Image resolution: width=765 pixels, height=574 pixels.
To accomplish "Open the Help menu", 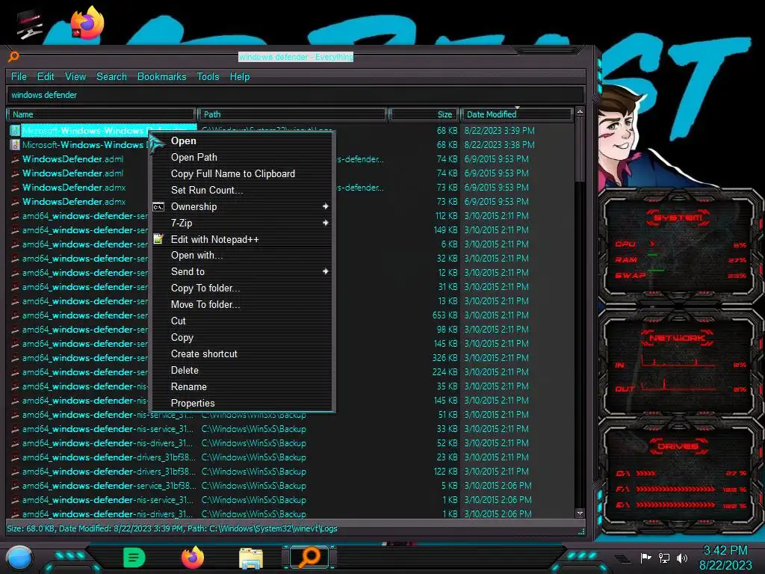I will [x=240, y=77].
